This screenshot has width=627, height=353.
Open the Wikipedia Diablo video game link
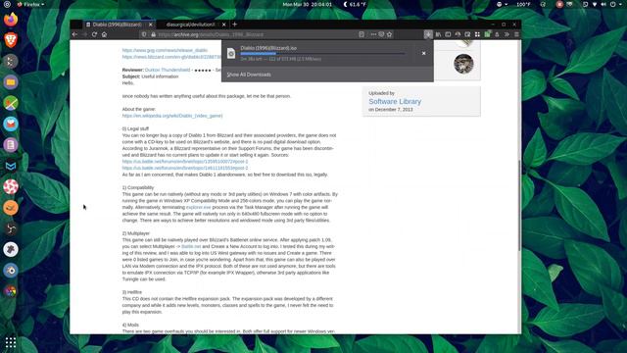pyautogui.click(x=172, y=116)
